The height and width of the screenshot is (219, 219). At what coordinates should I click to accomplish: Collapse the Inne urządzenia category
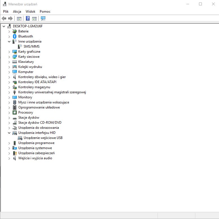[9, 41]
